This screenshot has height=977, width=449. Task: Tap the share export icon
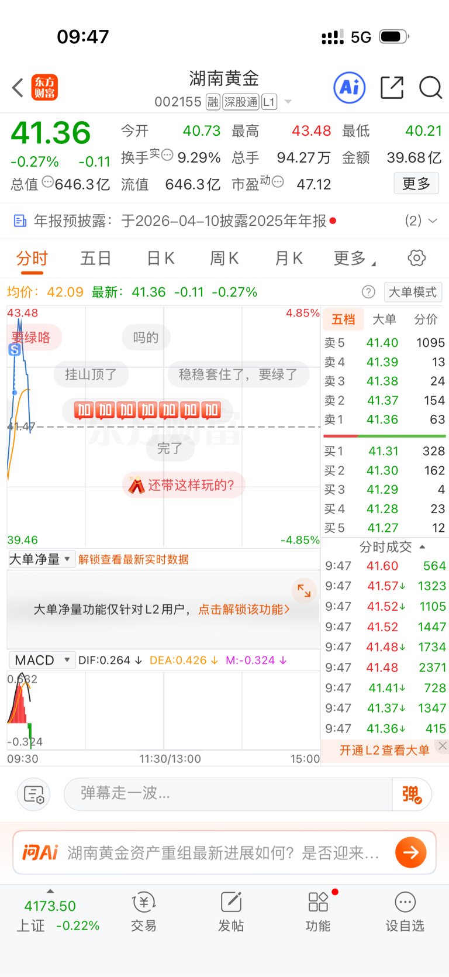pos(392,88)
